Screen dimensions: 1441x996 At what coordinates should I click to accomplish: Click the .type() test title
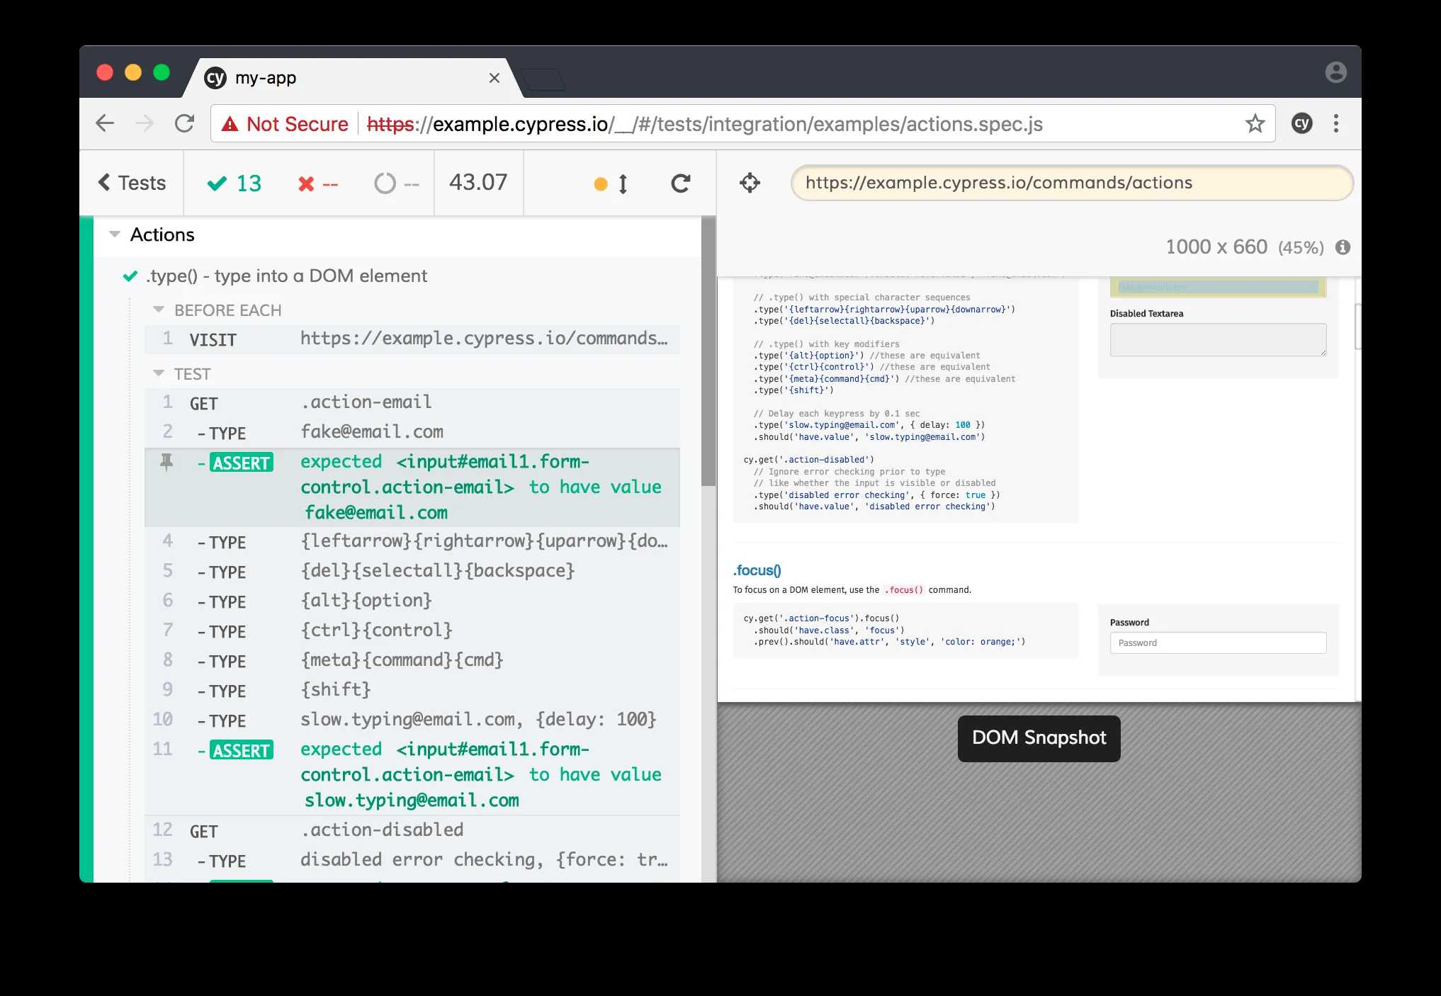tap(286, 276)
